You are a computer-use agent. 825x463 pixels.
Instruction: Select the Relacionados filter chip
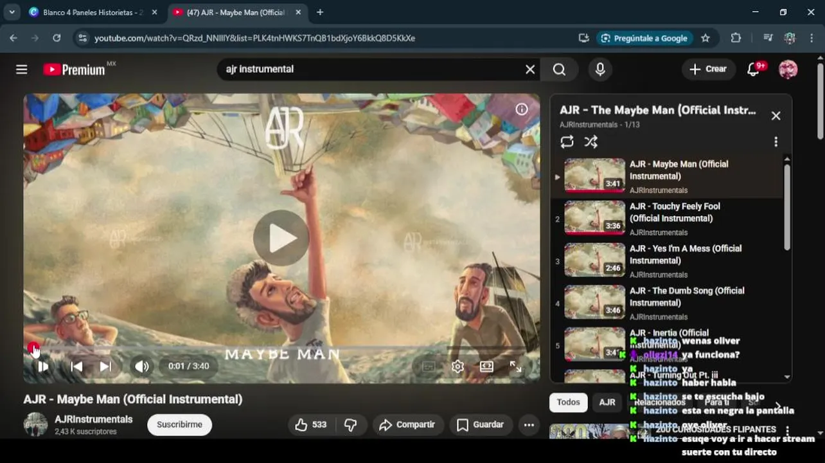[660, 403]
